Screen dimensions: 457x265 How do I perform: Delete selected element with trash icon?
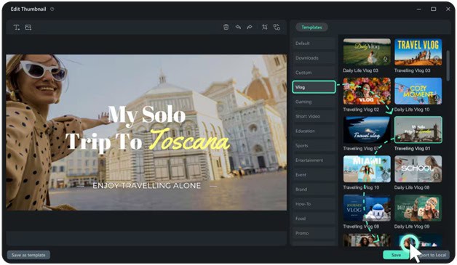(226, 27)
